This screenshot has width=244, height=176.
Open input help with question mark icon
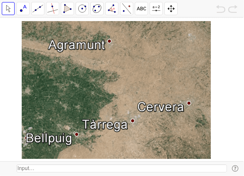235,168
